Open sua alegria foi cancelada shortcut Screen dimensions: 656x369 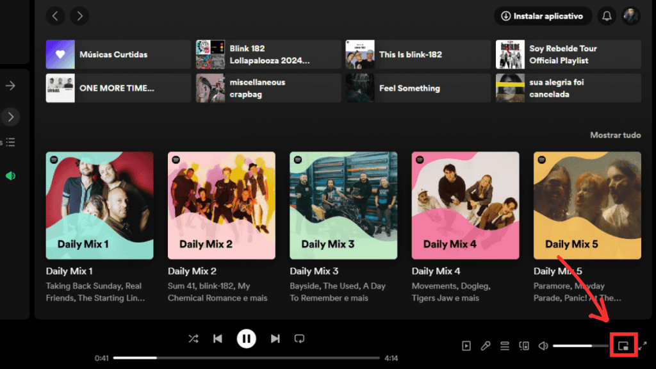[568, 88]
